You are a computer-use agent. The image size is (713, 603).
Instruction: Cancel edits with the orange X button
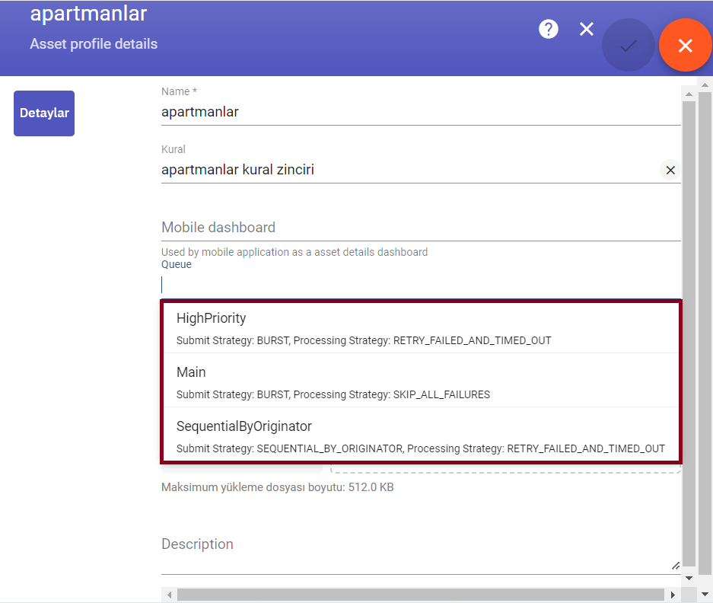point(686,45)
